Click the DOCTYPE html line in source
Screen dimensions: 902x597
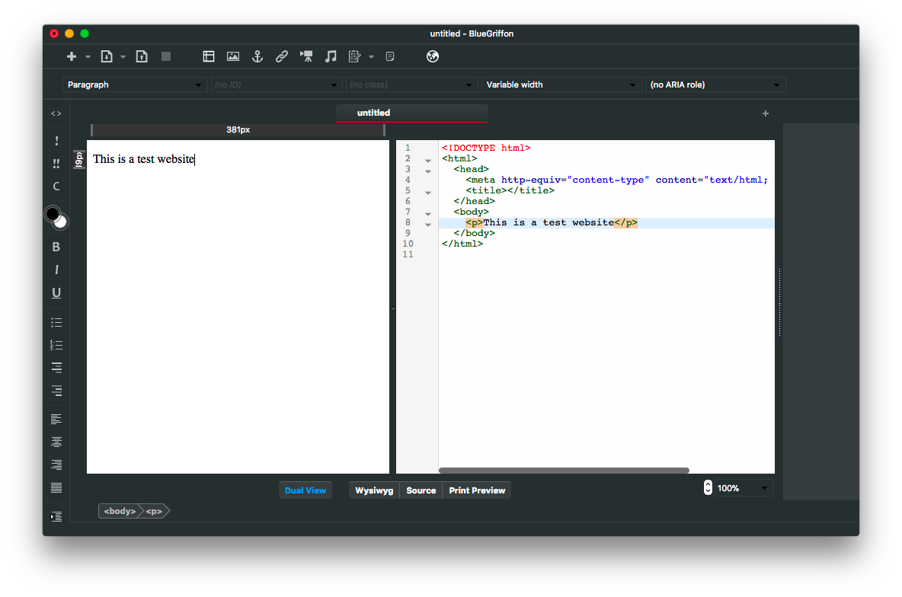tap(486, 148)
